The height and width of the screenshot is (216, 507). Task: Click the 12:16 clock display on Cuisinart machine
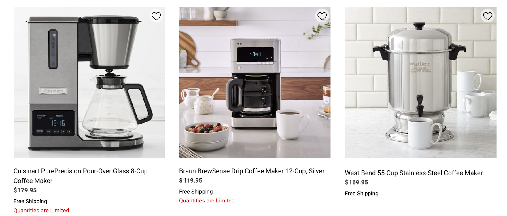(x=58, y=123)
